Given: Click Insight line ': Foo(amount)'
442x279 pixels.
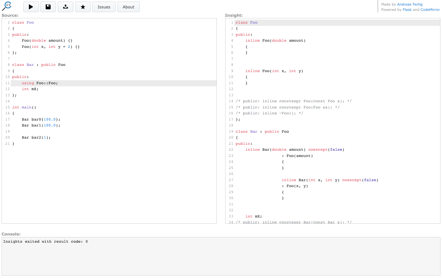Looking at the screenshot, I should (x=297, y=156).
